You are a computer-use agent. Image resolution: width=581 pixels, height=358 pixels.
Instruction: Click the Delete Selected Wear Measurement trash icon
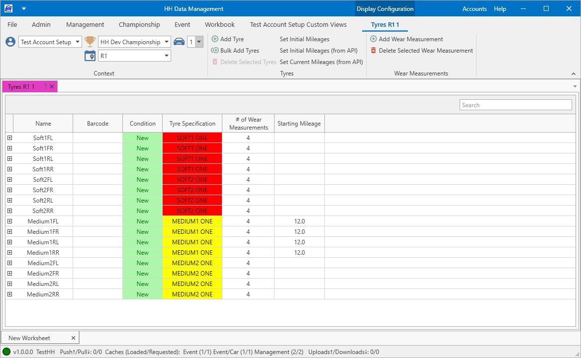click(374, 51)
